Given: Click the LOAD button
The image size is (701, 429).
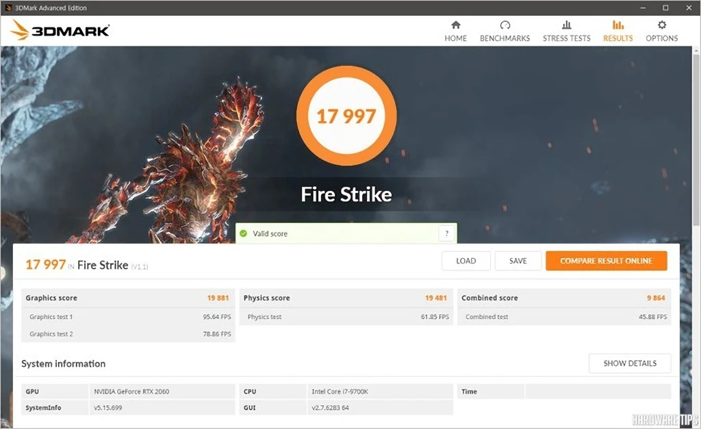Looking at the screenshot, I should click(x=466, y=261).
